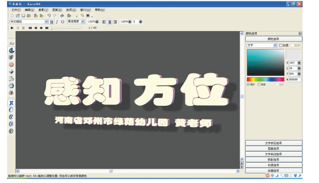Image resolution: width=319 pixels, height=183 pixels.
Task: Open text options with Aa tool
Action: click(11, 43)
